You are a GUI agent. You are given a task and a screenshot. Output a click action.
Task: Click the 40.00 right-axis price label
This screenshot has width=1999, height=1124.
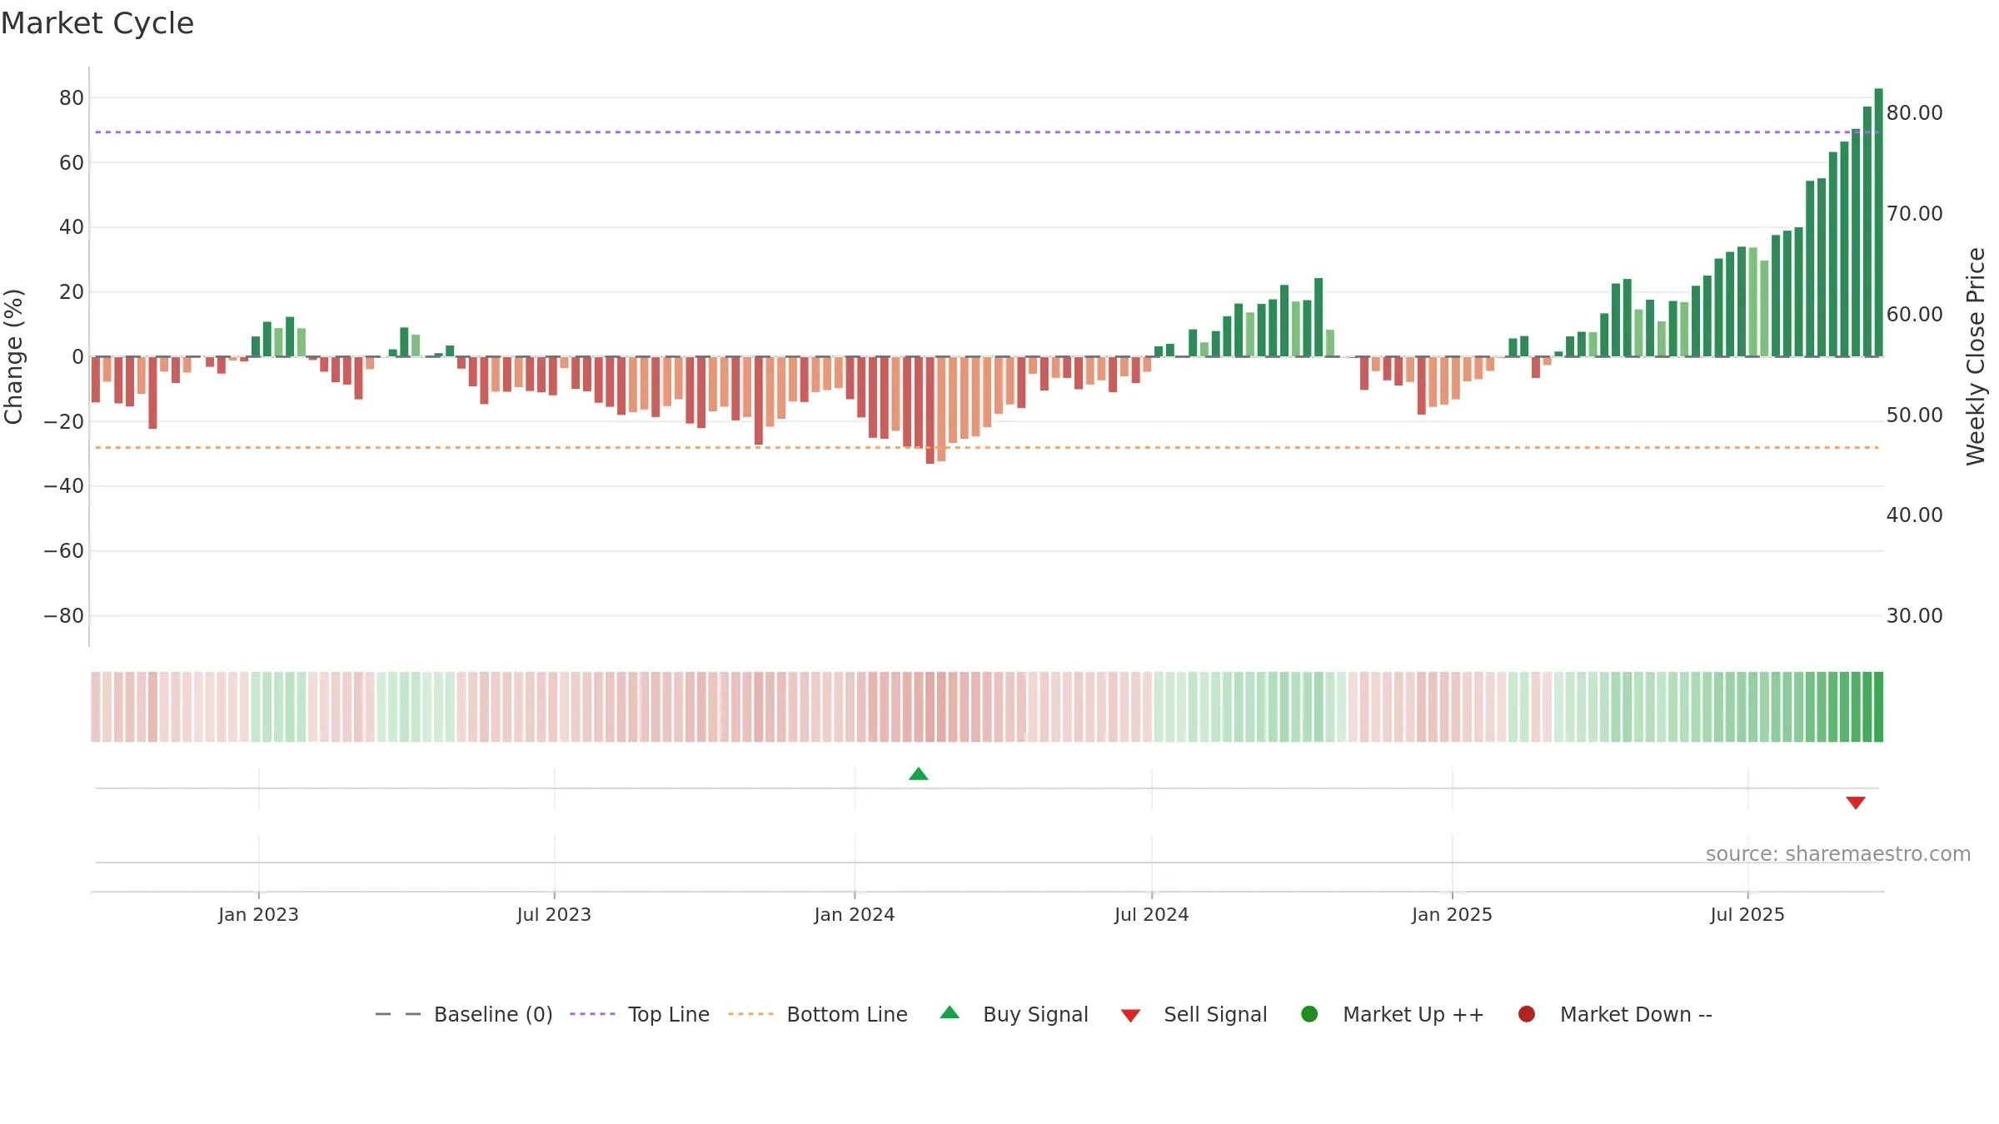(x=1914, y=515)
